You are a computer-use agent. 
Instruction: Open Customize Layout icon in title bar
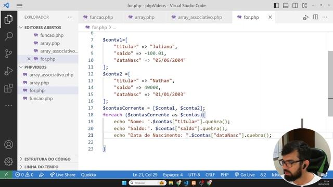click(x=304, y=6)
